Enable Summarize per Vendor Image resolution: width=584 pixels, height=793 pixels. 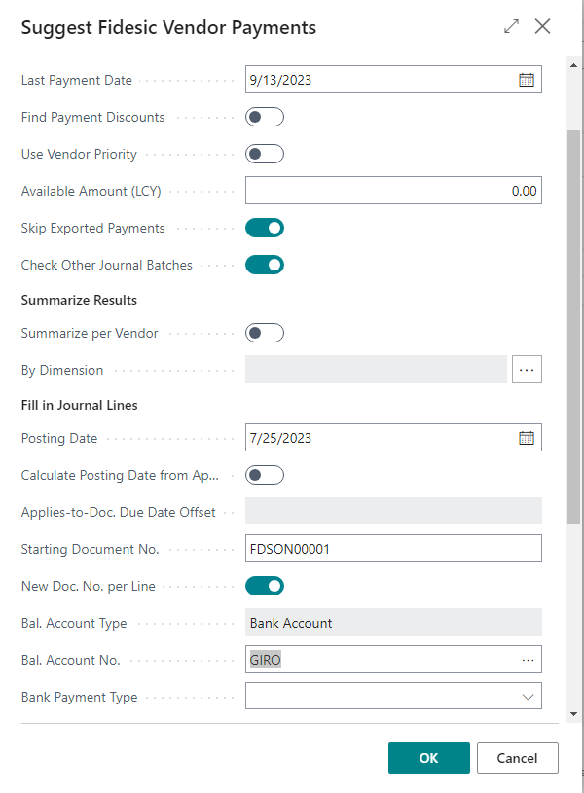[x=264, y=332]
